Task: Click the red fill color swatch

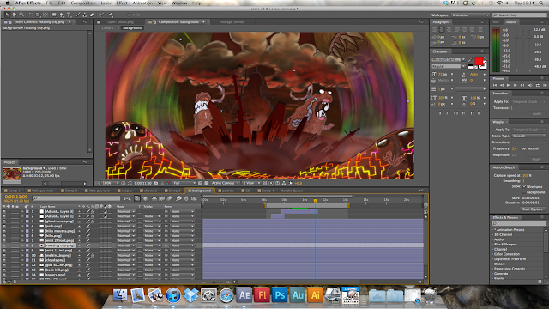Action: 479,61
